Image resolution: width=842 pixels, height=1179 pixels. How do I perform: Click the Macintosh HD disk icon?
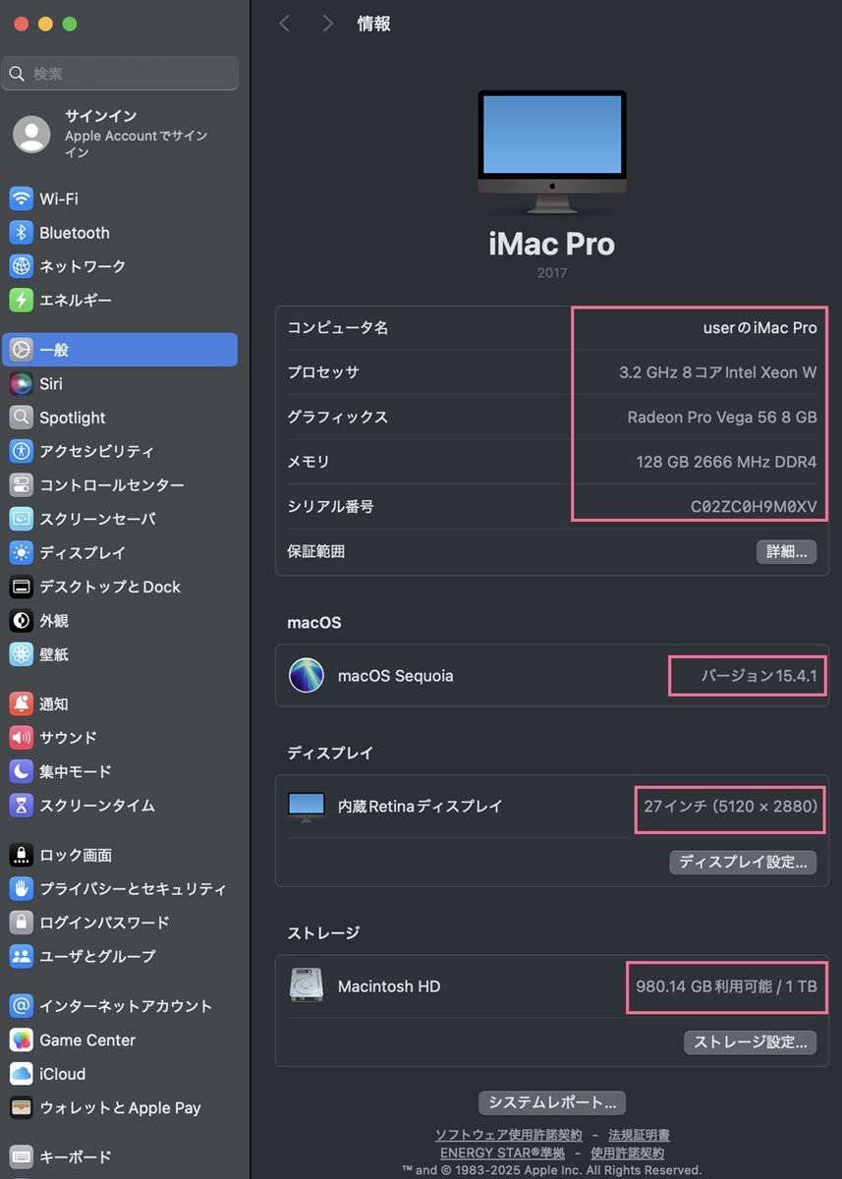307,985
